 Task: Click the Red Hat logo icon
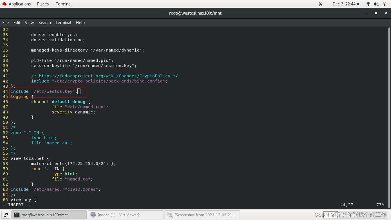[4, 4]
